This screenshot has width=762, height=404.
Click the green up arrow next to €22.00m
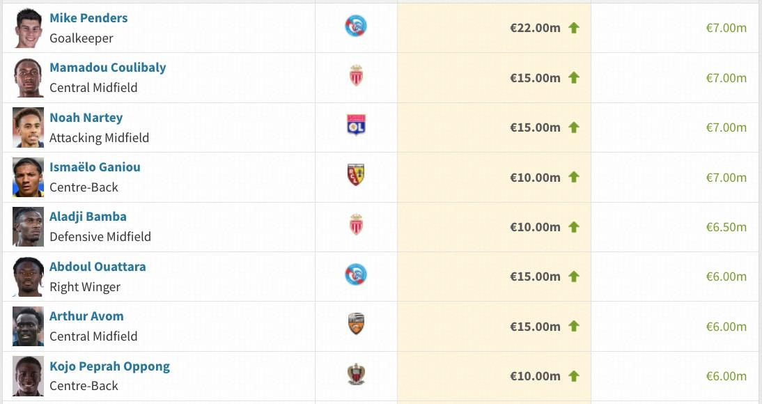(x=574, y=28)
